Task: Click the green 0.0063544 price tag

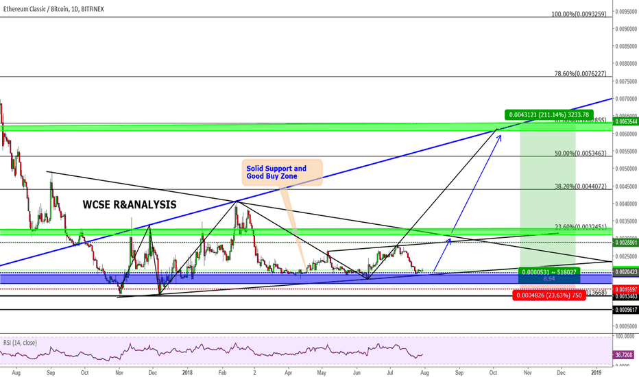Action: pos(626,121)
